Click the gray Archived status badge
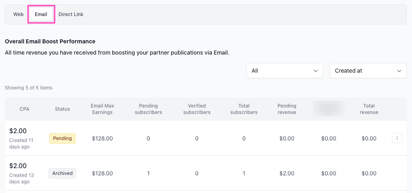 pyautogui.click(x=62, y=173)
